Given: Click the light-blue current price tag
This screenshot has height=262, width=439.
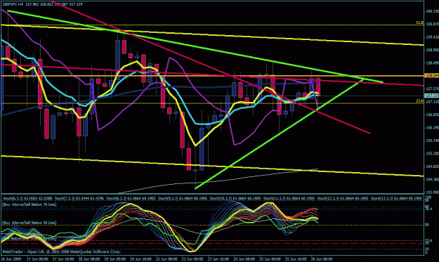Looking at the screenshot, I should coord(432,96).
